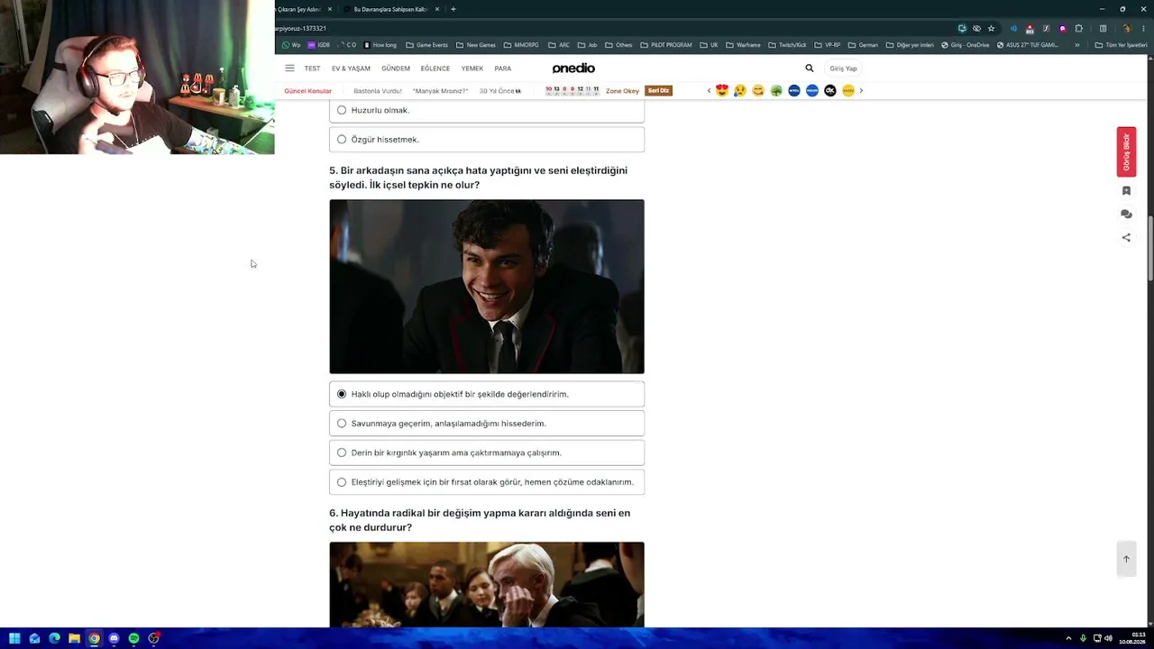The width and height of the screenshot is (1154, 649).
Task: Open the bookmark save icon on right sidebar
Action: tap(1126, 191)
